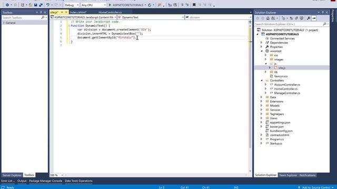
Task: Open the Server Explorer tab
Action: click(12, 175)
